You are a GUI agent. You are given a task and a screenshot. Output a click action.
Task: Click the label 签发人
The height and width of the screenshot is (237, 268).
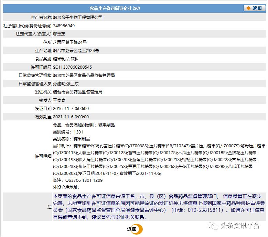point(45,100)
